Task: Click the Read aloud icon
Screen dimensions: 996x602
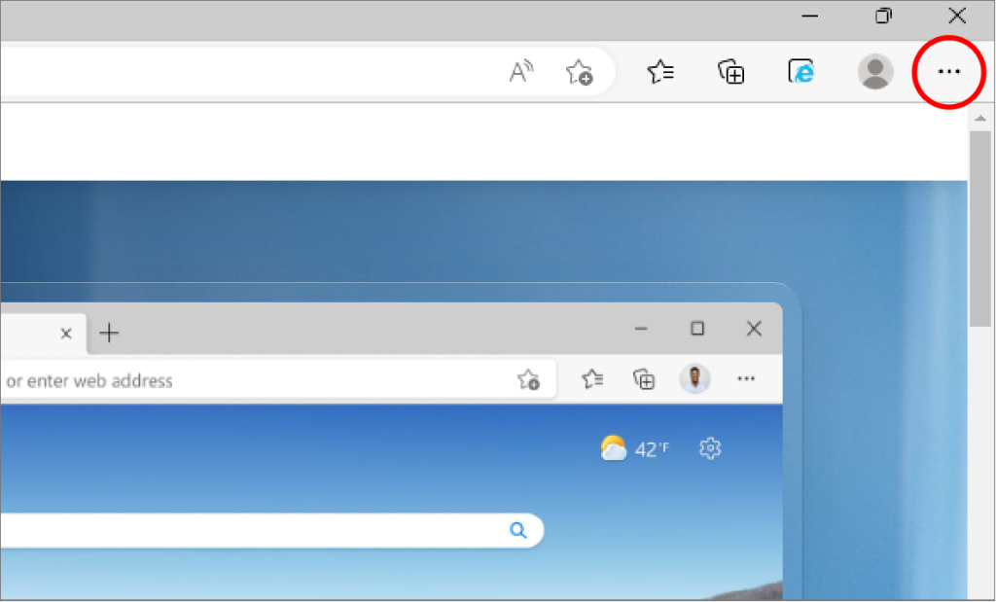Action: tap(521, 72)
